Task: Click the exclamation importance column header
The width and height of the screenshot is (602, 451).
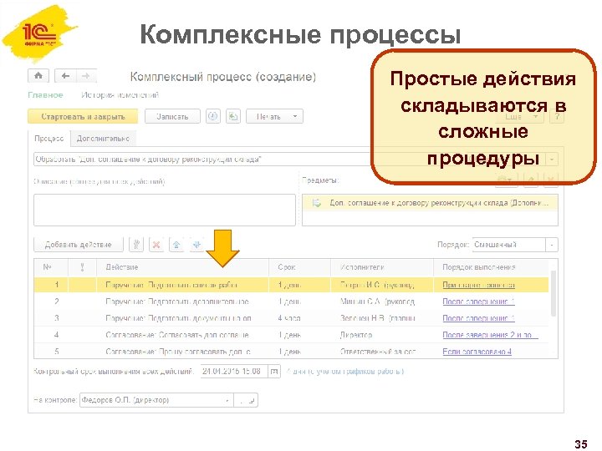Action: click(x=82, y=267)
